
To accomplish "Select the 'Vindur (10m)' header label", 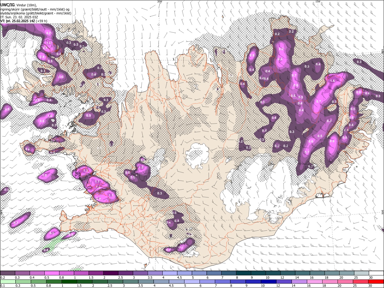I will [26, 5].
